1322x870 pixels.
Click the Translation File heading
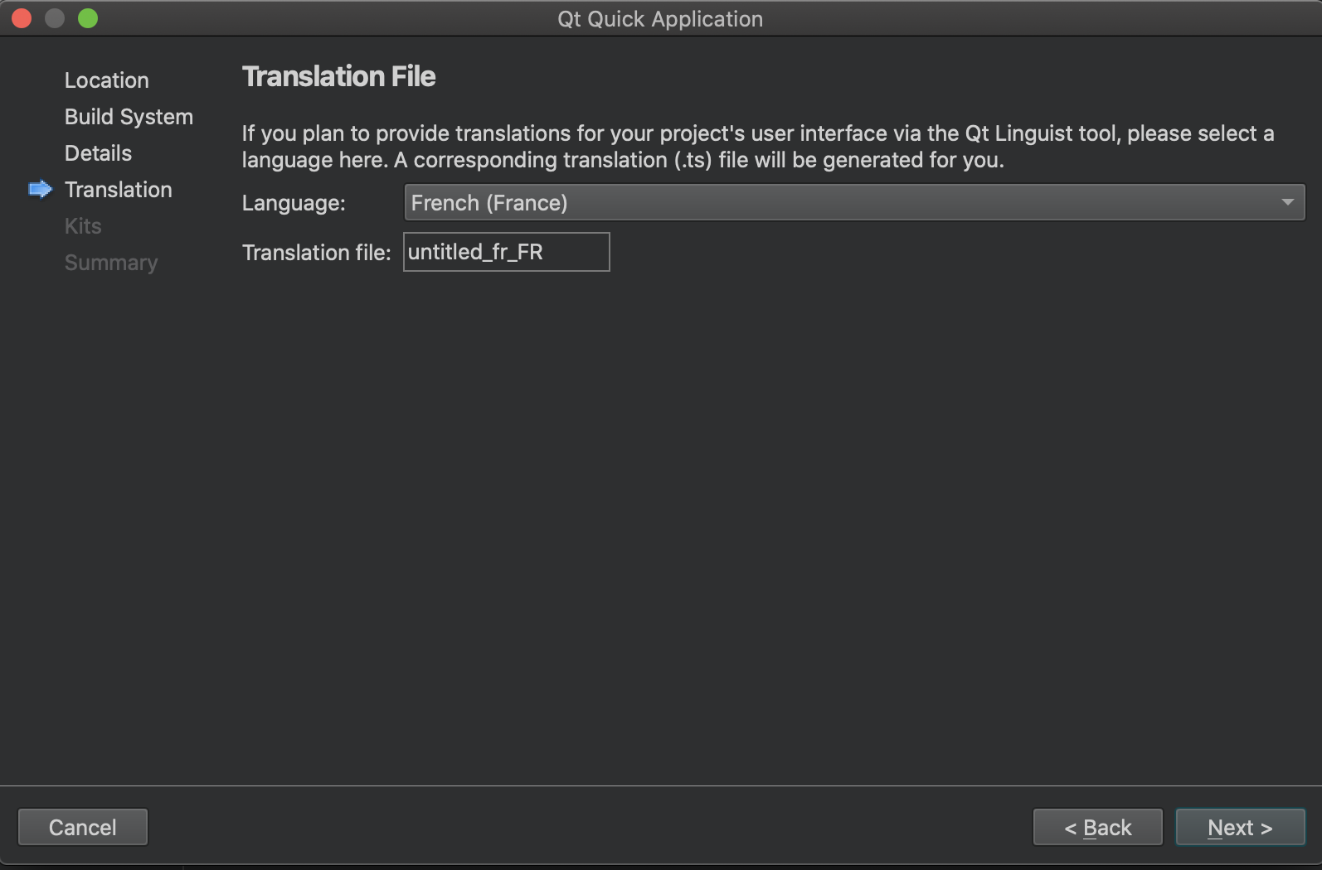338,76
